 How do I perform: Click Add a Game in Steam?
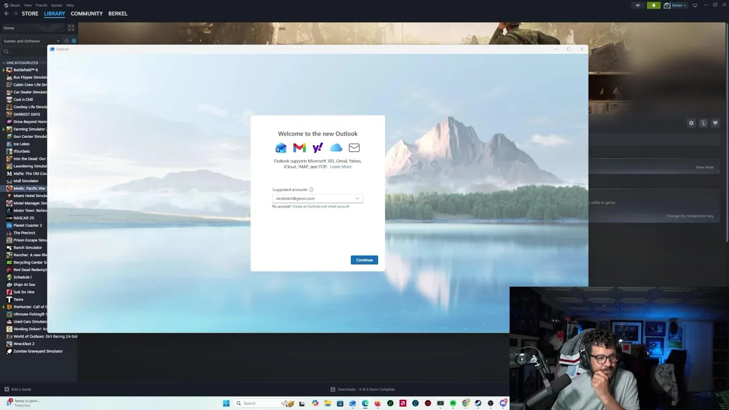(x=18, y=389)
